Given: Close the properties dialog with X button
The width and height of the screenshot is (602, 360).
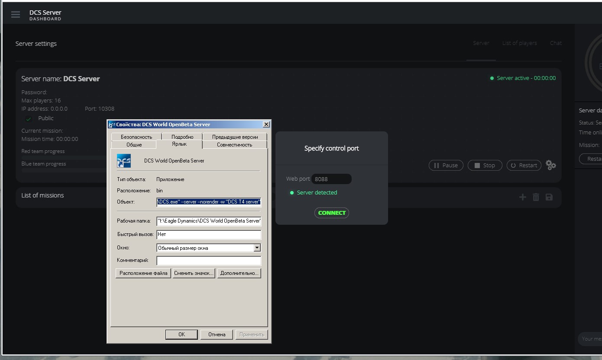Looking at the screenshot, I should click(266, 124).
